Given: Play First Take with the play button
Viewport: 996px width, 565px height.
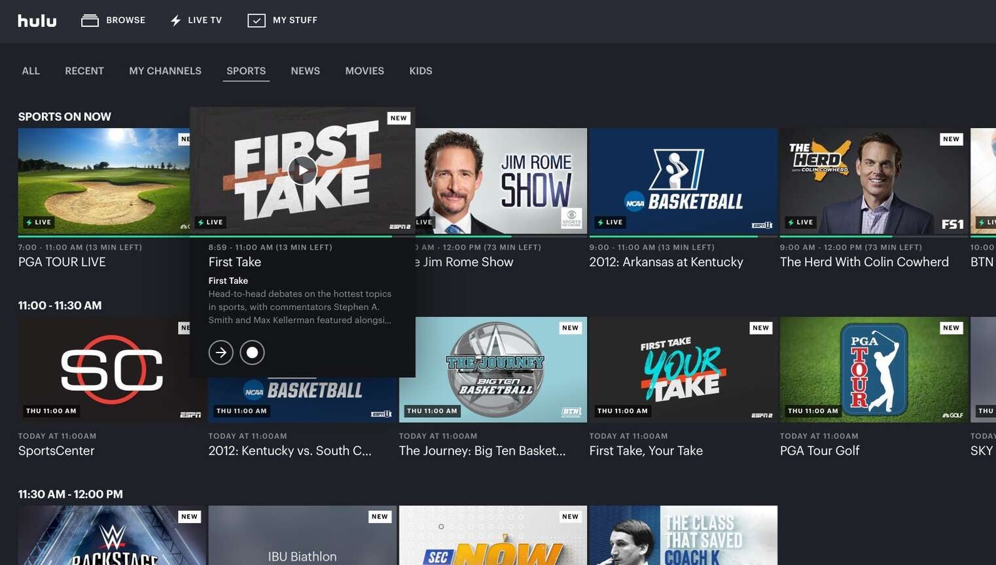Looking at the screenshot, I should click(302, 171).
